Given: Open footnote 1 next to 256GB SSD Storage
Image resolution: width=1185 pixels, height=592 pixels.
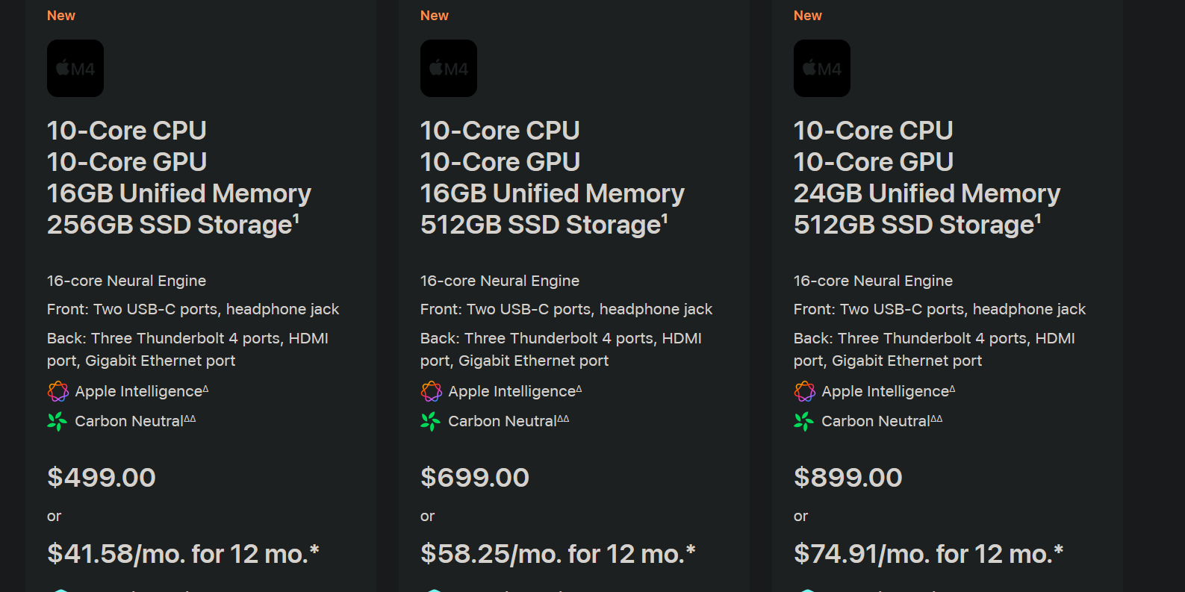Looking at the screenshot, I should click(x=296, y=218).
